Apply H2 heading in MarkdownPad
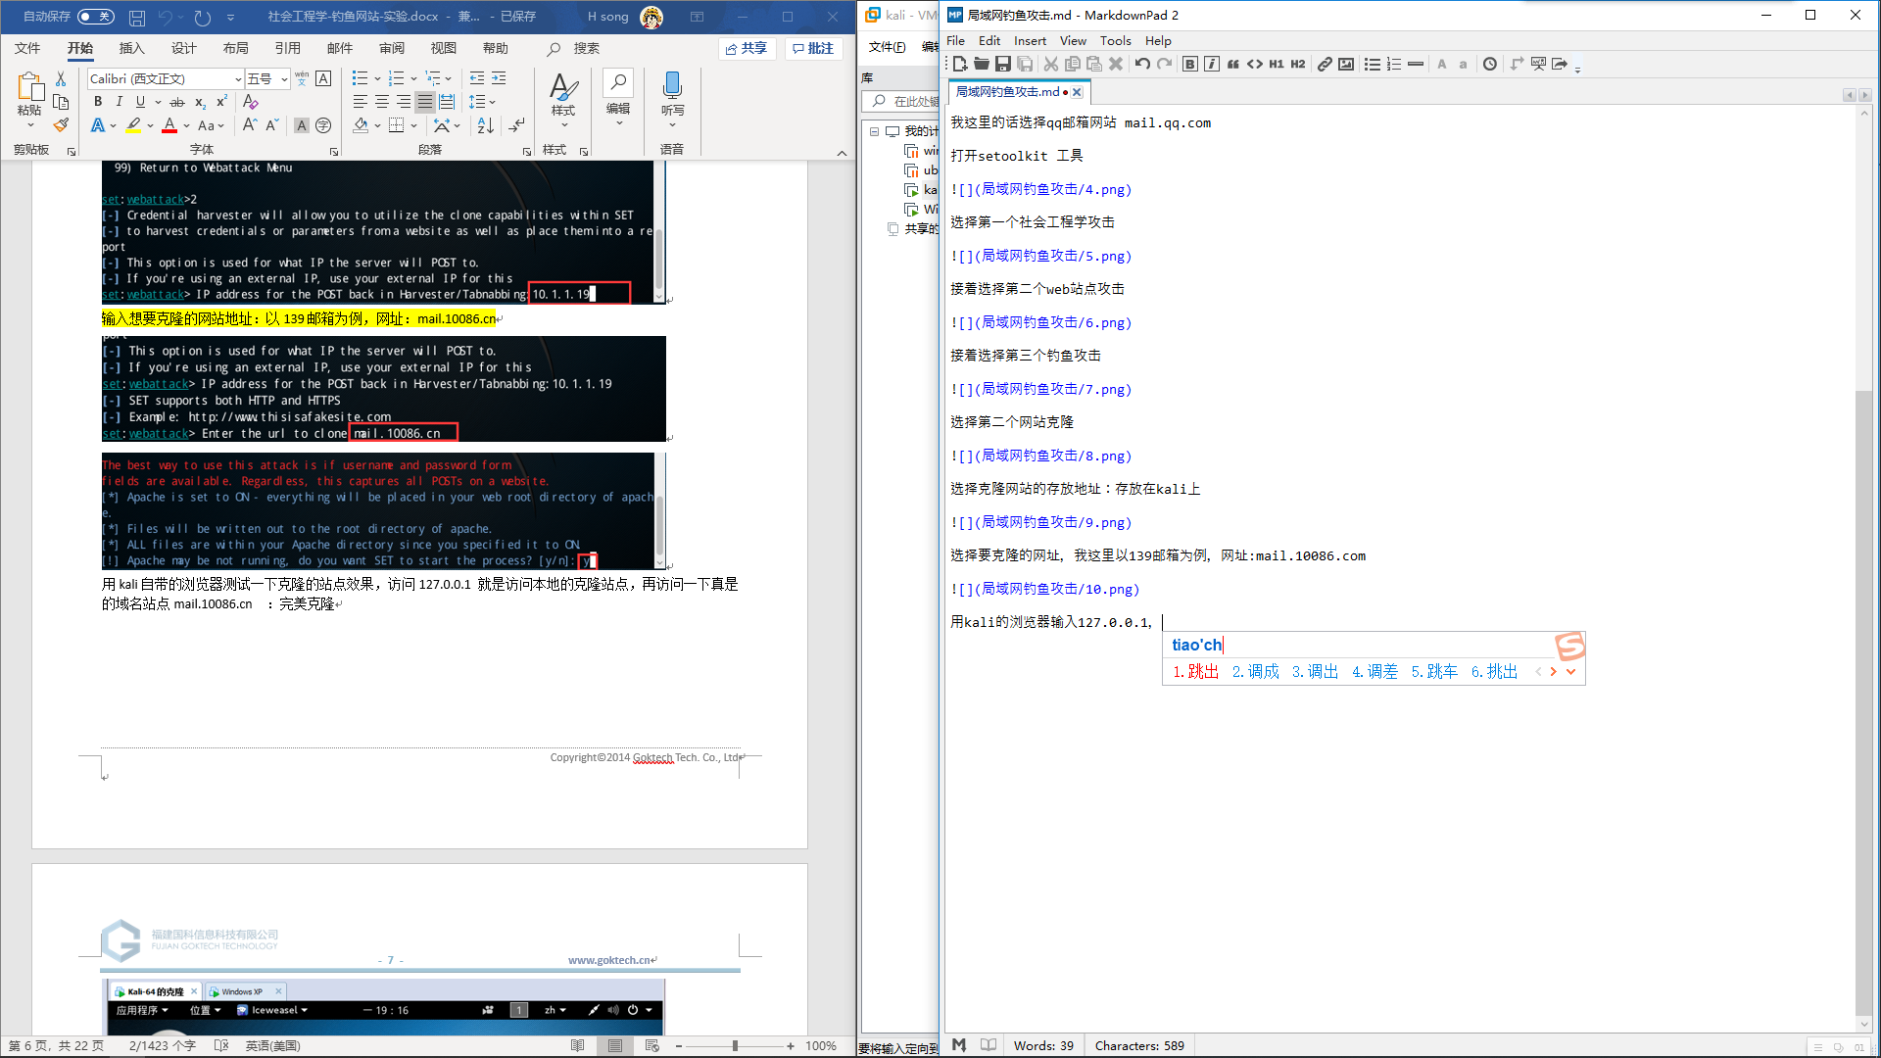 coord(1297,64)
